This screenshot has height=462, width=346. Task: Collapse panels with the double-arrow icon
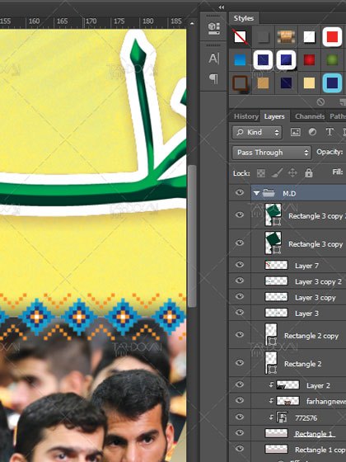pos(222,7)
